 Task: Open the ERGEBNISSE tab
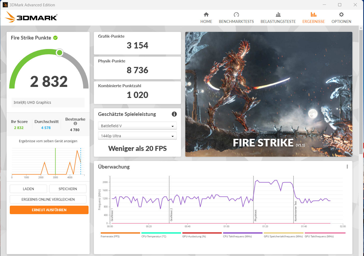[x=314, y=18]
